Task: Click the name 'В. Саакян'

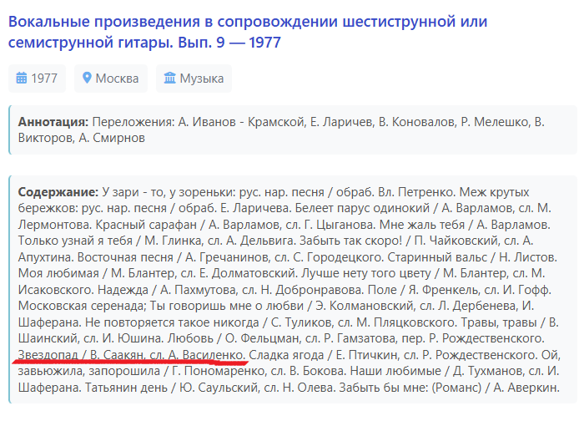Action: [116, 355]
